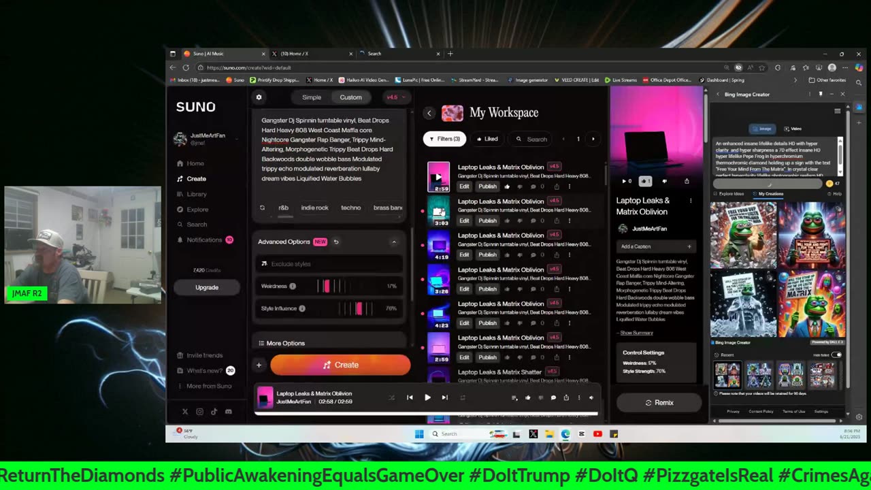Share the first Laptop Leaks song

tap(557, 186)
